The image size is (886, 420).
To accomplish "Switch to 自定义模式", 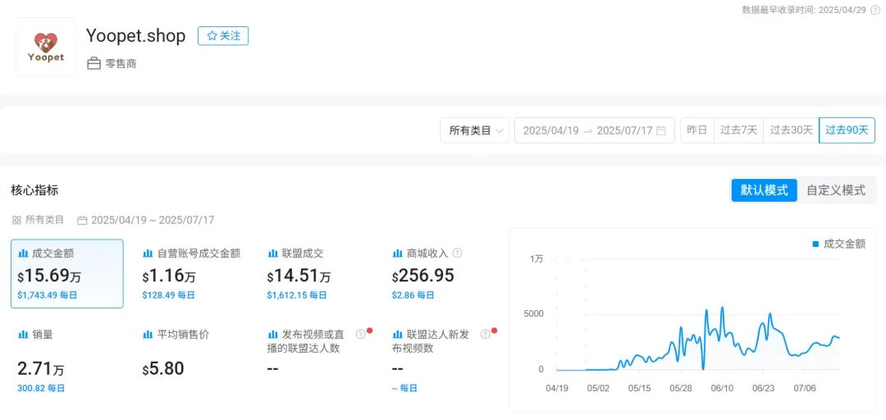I will click(836, 190).
